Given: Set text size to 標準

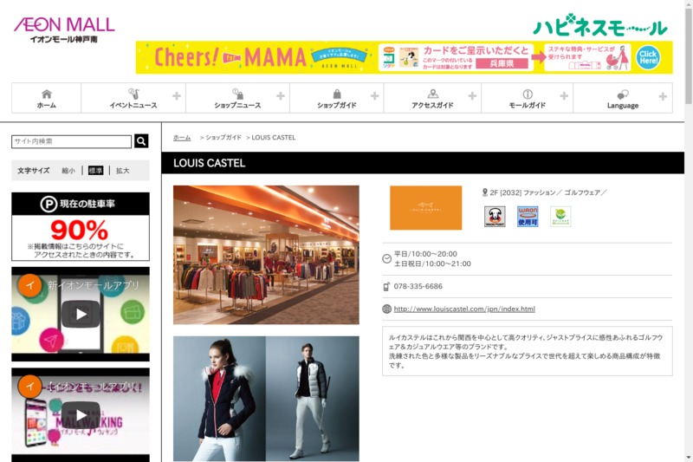Looking at the screenshot, I should pos(95,171).
